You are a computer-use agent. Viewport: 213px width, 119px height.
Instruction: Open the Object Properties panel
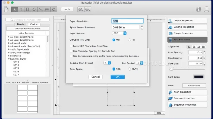[187, 21]
